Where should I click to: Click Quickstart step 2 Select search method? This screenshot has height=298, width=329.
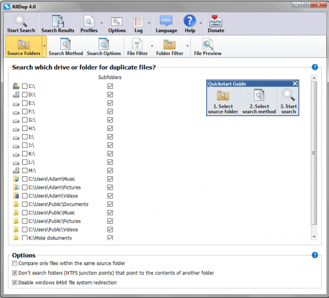tap(259, 102)
